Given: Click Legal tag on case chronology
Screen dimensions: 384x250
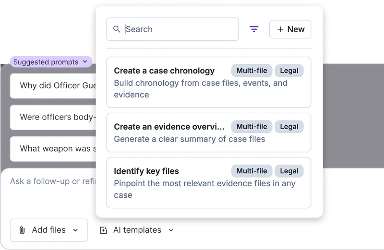Looking at the screenshot, I should tap(289, 71).
